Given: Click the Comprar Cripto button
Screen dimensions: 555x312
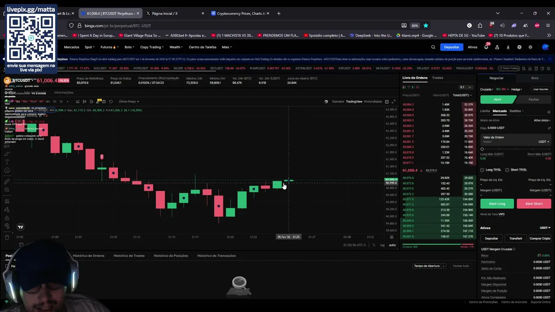Looking at the screenshot, I should point(540,238).
